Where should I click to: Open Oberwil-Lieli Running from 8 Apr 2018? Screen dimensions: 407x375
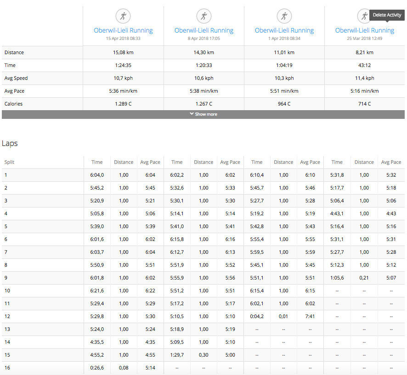[204, 30]
